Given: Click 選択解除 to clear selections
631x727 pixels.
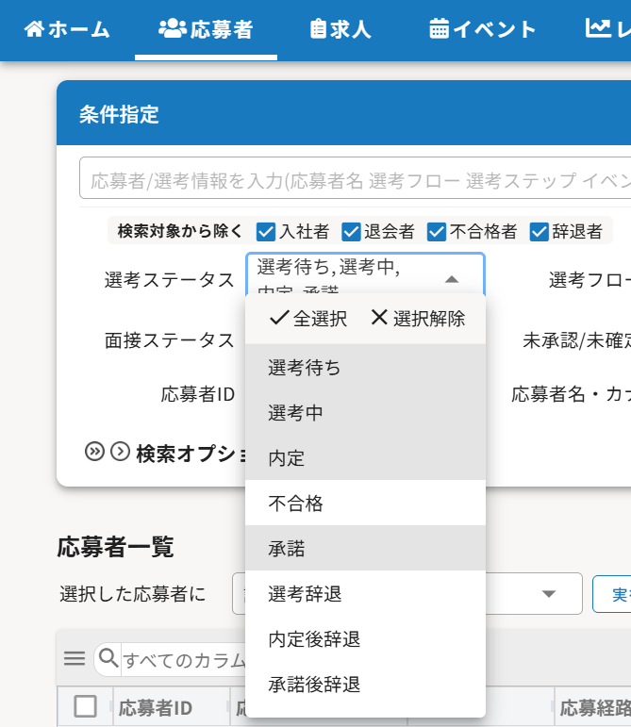Looking at the screenshot, I should pyautogui.click(x=418, y=319).
